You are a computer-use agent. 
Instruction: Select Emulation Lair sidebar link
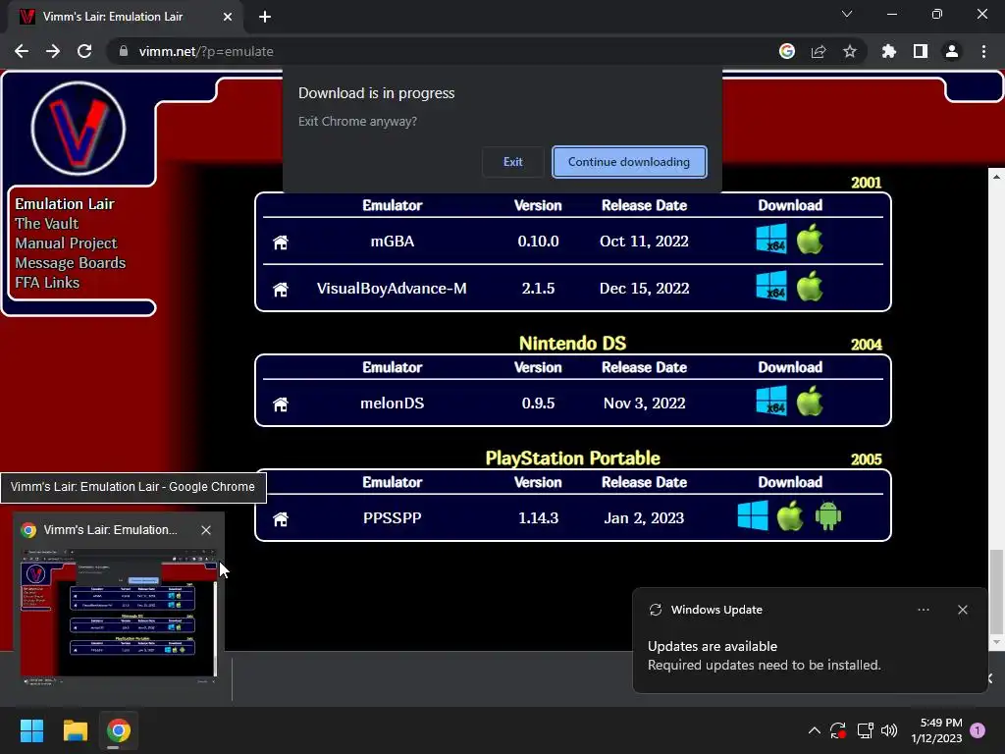click(65, 204)
